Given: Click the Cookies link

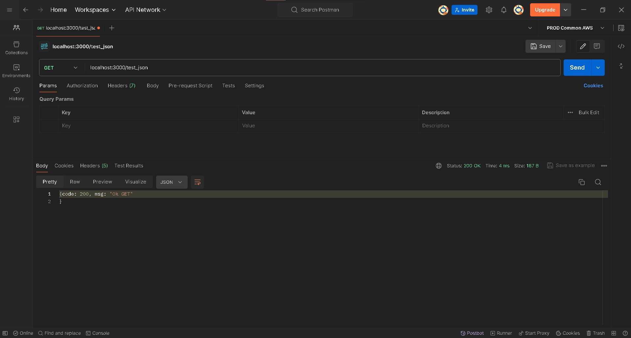Looking at the screenshot, I should (x=593, y=86).
